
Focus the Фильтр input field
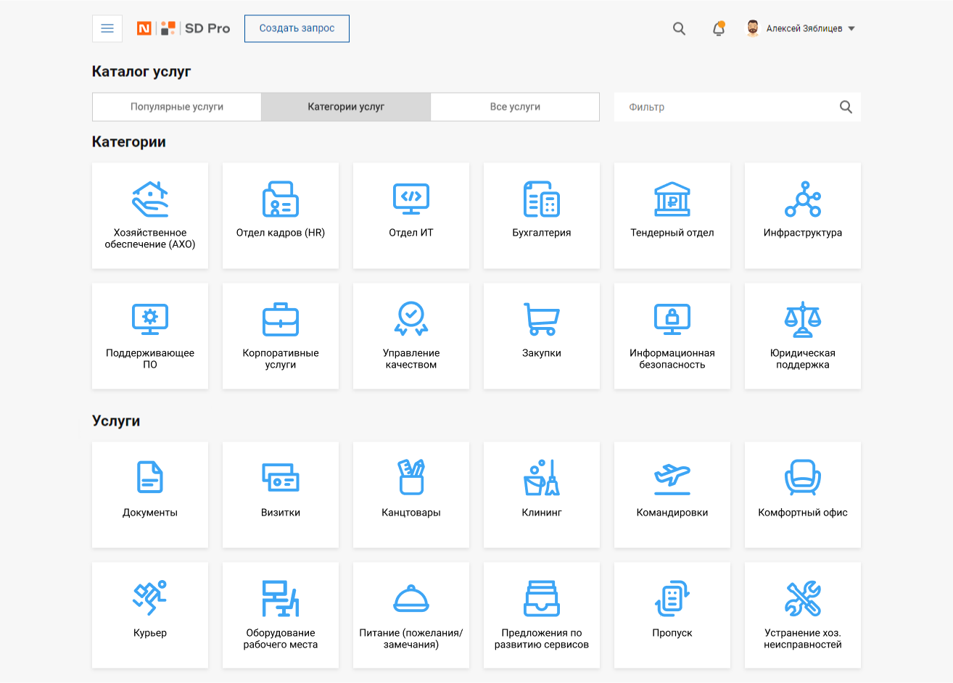725,107
